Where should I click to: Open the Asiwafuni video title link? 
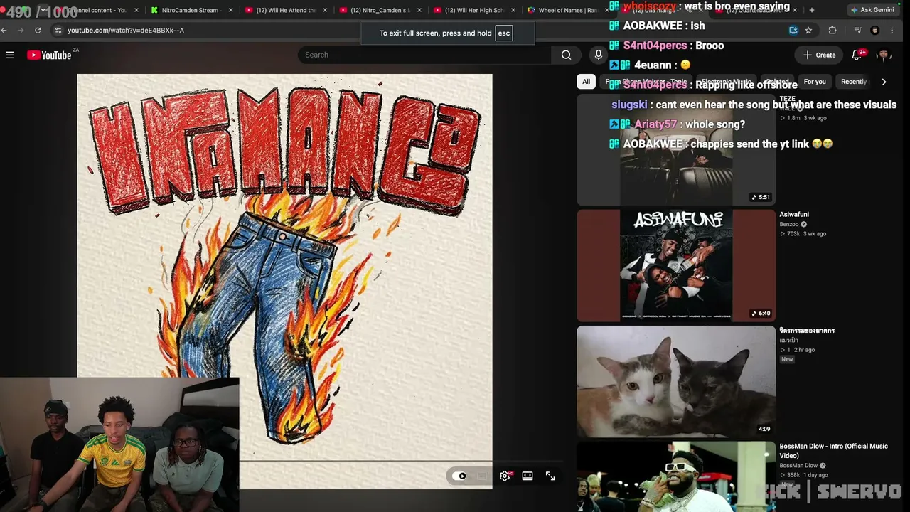(x=794, y=214)
